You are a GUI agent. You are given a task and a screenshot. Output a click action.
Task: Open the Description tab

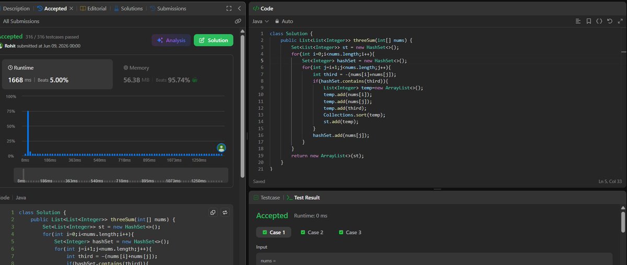coord(15,8)
